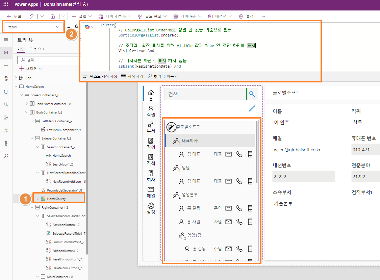This screenshot has width=380, height=280.
Task: Expand the HomeGallery tree node
Action: tap(37, 199)
